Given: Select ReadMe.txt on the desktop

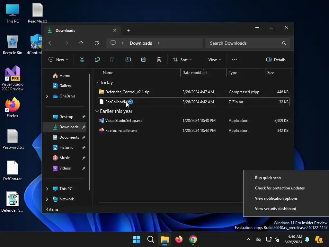Looking at the screenshot, I should 37,13.
